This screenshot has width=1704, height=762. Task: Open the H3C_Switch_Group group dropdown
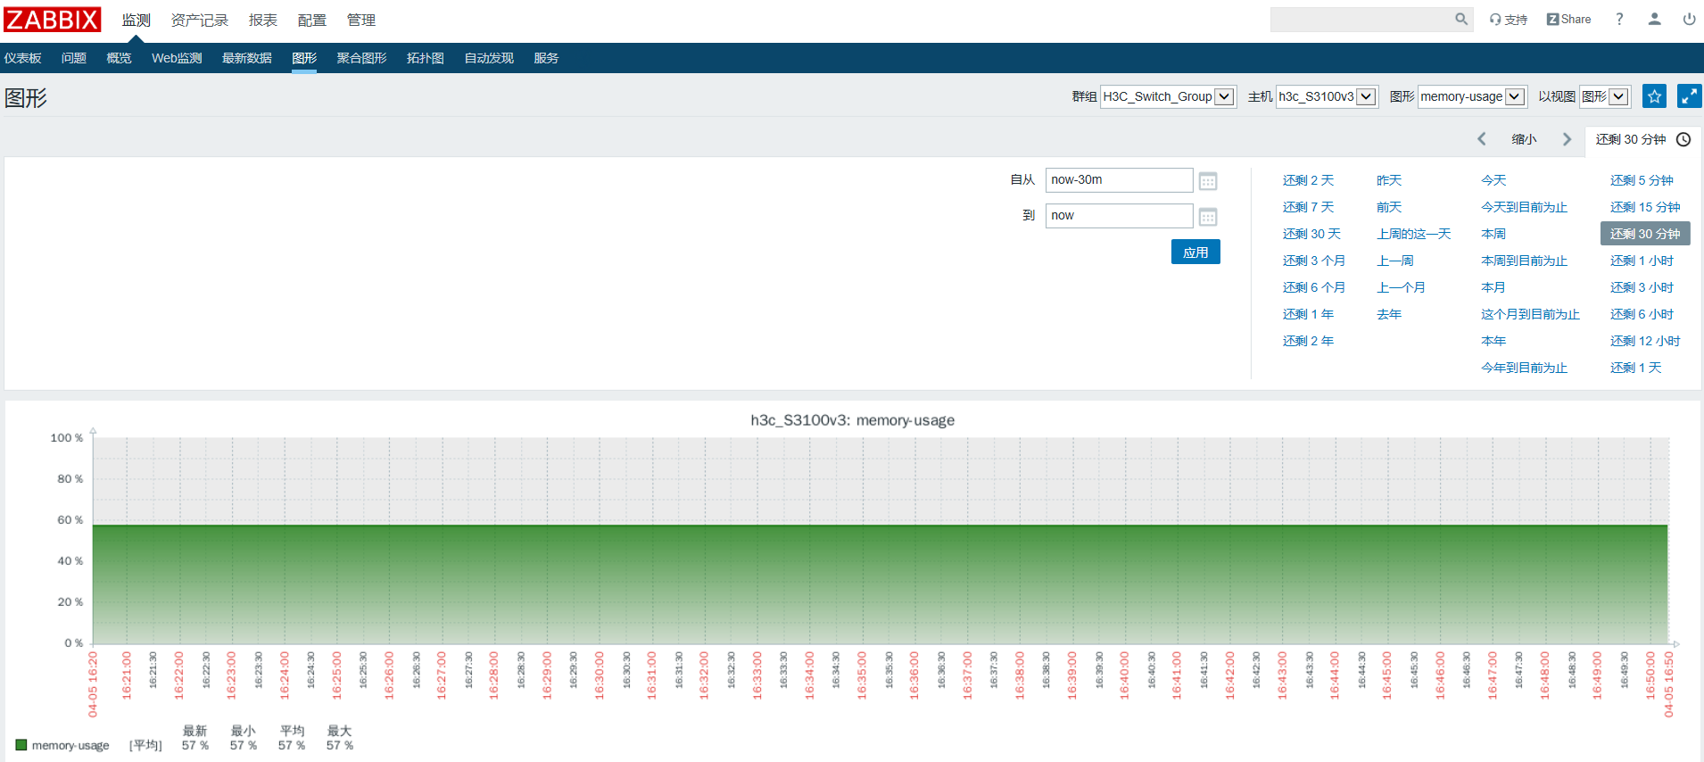point(1168,96)
